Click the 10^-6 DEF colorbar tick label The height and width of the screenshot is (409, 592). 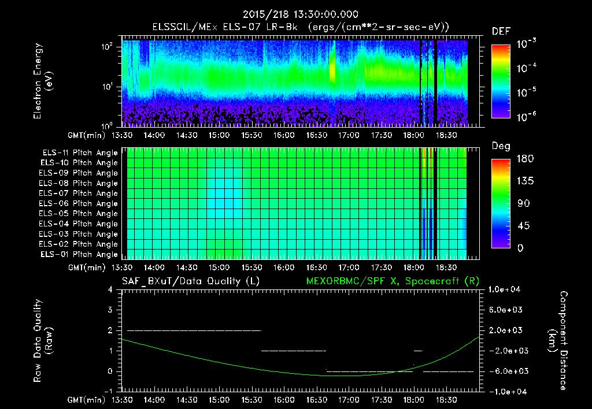point(527,117)
